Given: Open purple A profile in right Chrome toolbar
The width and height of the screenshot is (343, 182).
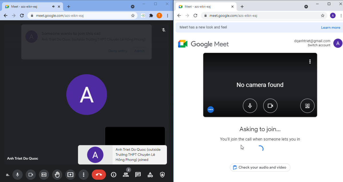Looking at the screenshot, I should click(x=333, y=16).
